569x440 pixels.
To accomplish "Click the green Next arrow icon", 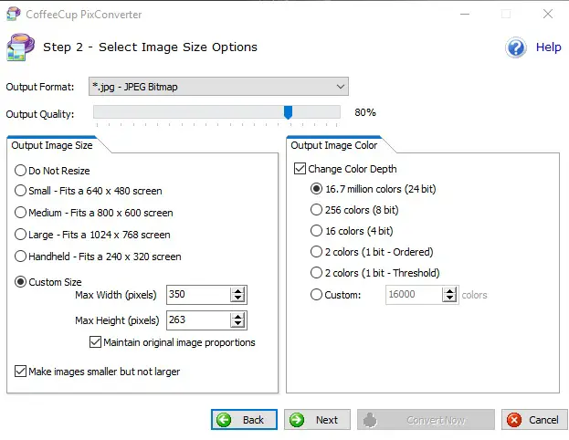I will pos(296,420).
